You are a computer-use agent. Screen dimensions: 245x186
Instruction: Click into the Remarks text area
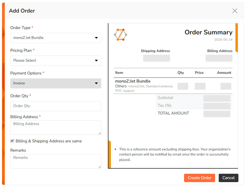point(56,161)
